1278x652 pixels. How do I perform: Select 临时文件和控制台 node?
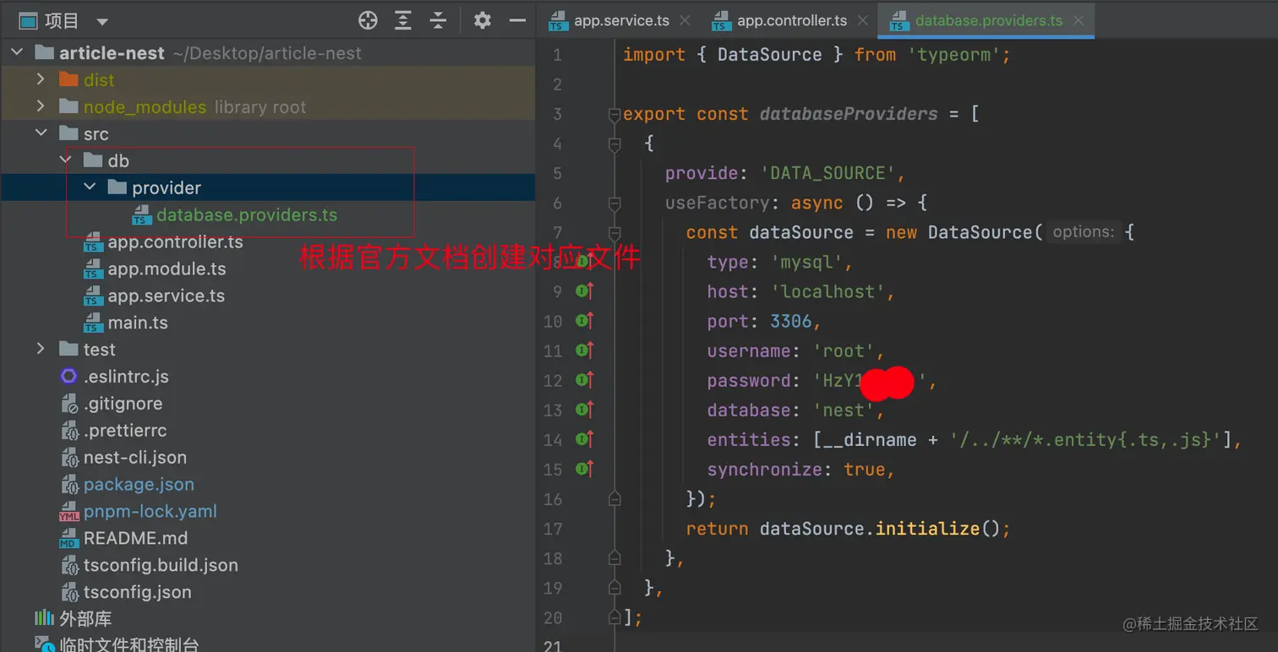click(129, 644)
